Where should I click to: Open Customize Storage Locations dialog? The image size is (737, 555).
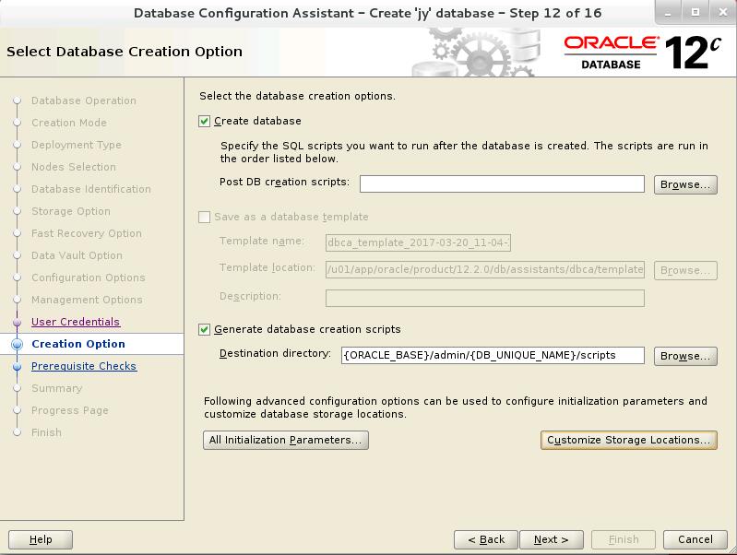[x=628, y=441]
